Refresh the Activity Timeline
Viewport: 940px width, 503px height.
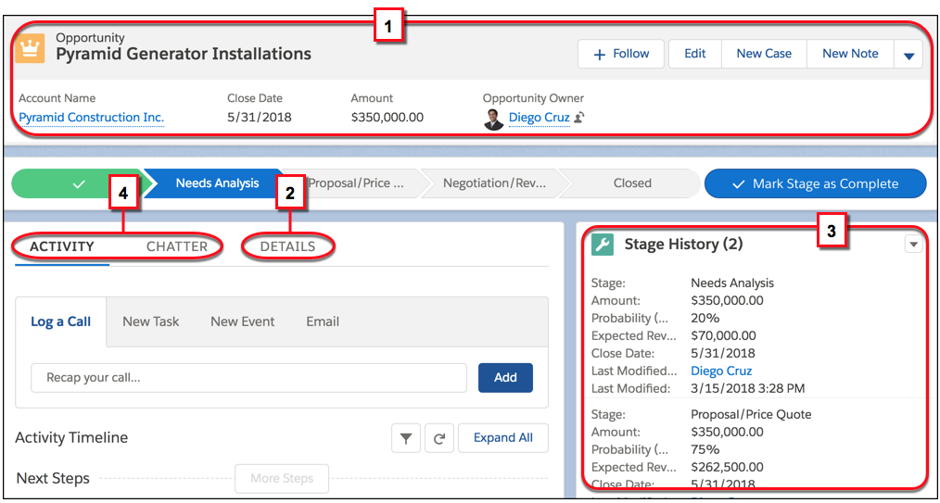click(x=439, y=438)
